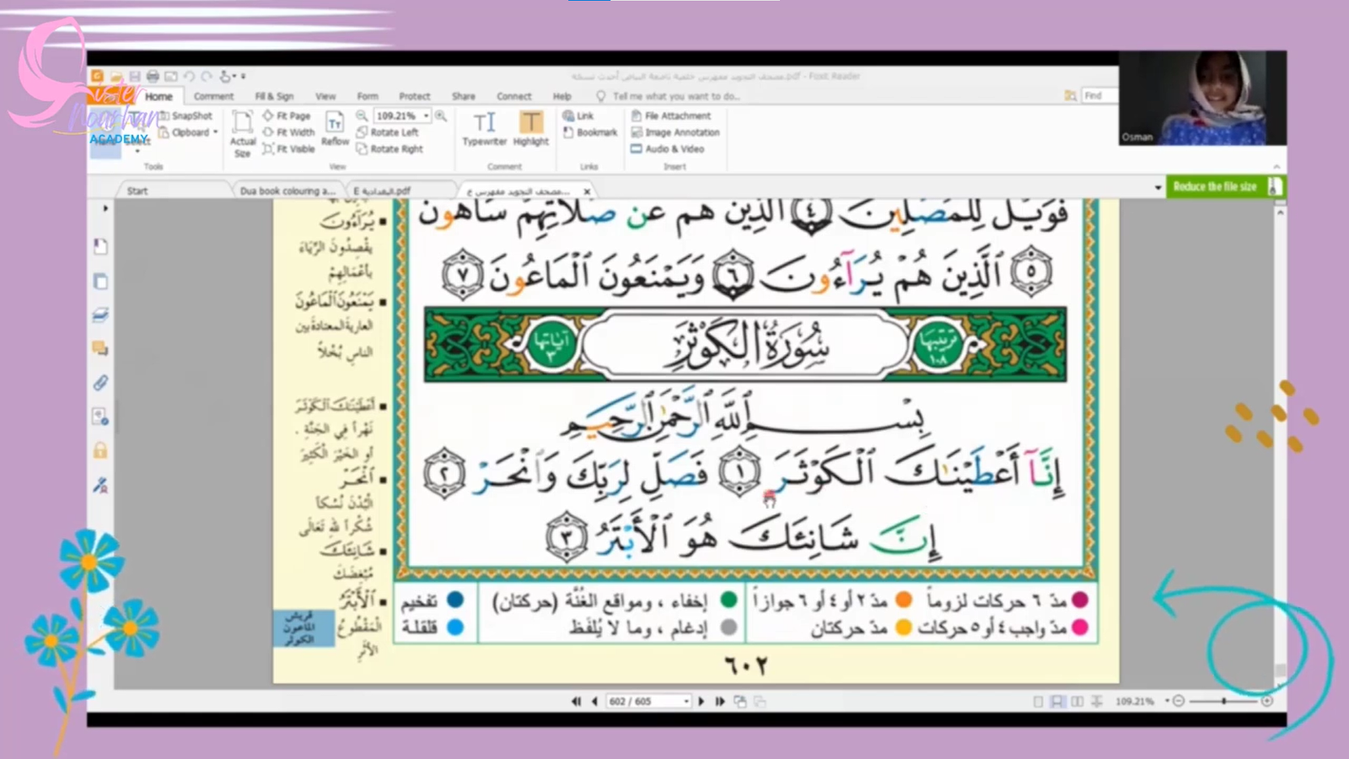Open the View ribbon tab

(325, 96)
